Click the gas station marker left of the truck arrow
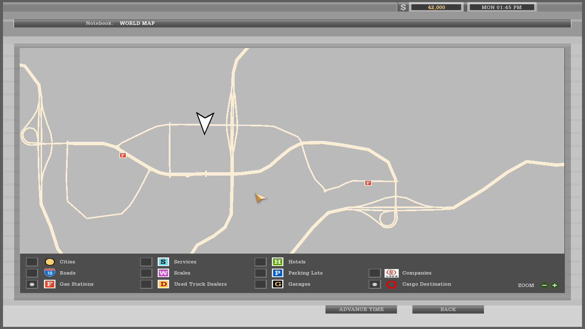The width and height of the screenshot is (585, 329). pos(123,155)
